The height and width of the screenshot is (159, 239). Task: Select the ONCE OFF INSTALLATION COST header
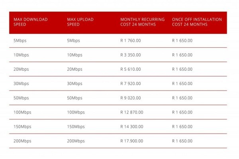tap(197, 22)
